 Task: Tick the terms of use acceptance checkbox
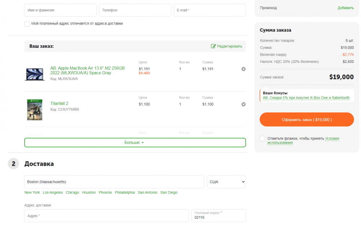[x=262, y=139]
